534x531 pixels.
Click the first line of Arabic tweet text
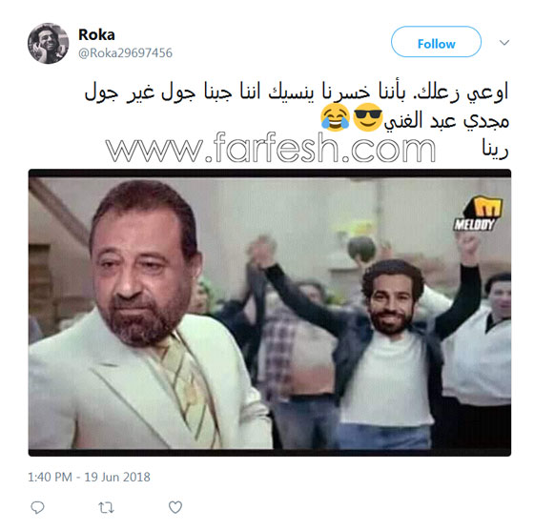297,92
